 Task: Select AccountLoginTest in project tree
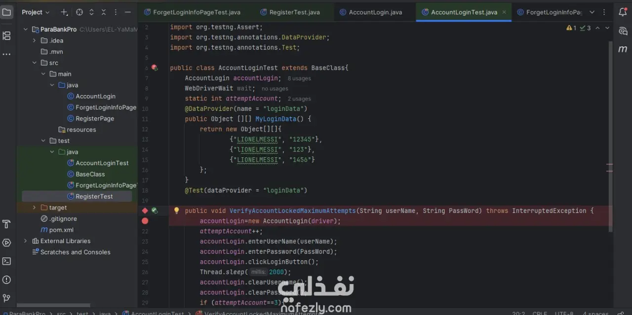tap(97, 163)
